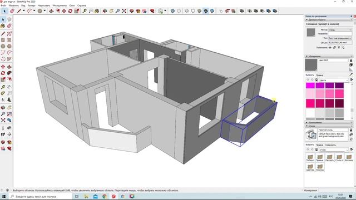Activate the Move tool in the top toolbar

64,11
